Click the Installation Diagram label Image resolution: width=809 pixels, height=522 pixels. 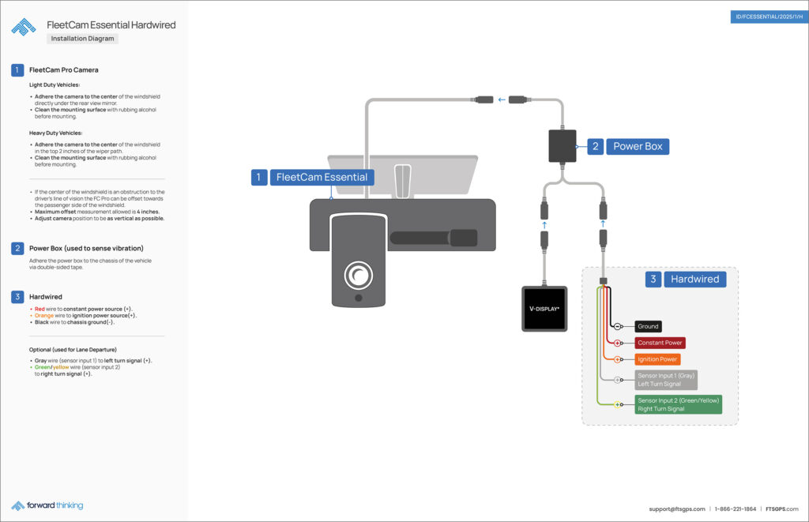point(82,38)
